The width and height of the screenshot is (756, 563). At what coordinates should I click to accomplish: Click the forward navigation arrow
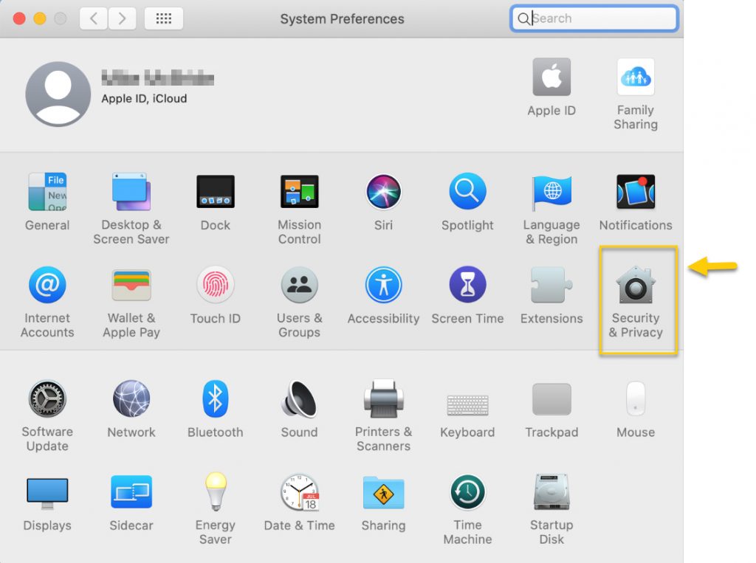(122, 19)
